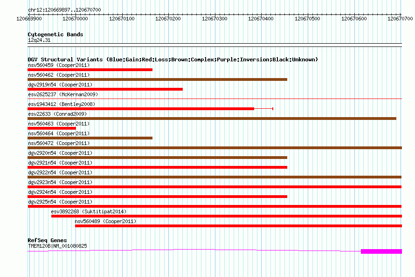
Task: Open nsv560463 (Cooper2011) variant label
Action: click(x=59, y=124)
